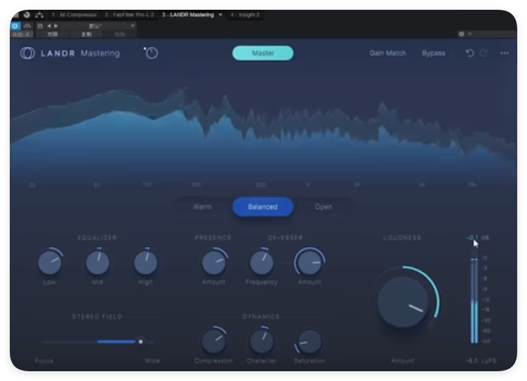Click the De-Esser Amount knob
Screen dimensions: 527x381
point(310,262)
